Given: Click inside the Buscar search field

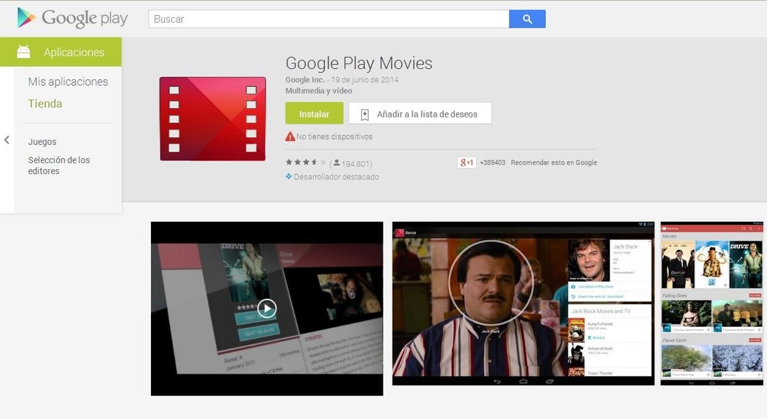Looking at the screenshot, I should [329, 19].
